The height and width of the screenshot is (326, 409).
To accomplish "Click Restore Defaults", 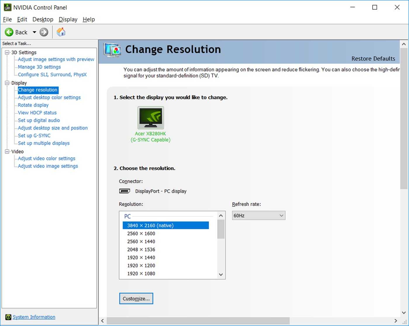I will pyautogui.click(x=373, y=58).
